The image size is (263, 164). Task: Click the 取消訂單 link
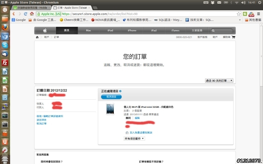pos(42,124)
